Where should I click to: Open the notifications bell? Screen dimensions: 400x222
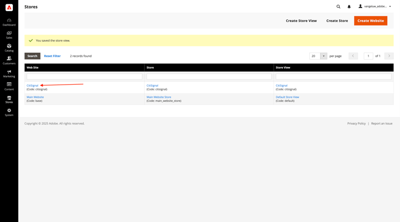pos(349,6)
